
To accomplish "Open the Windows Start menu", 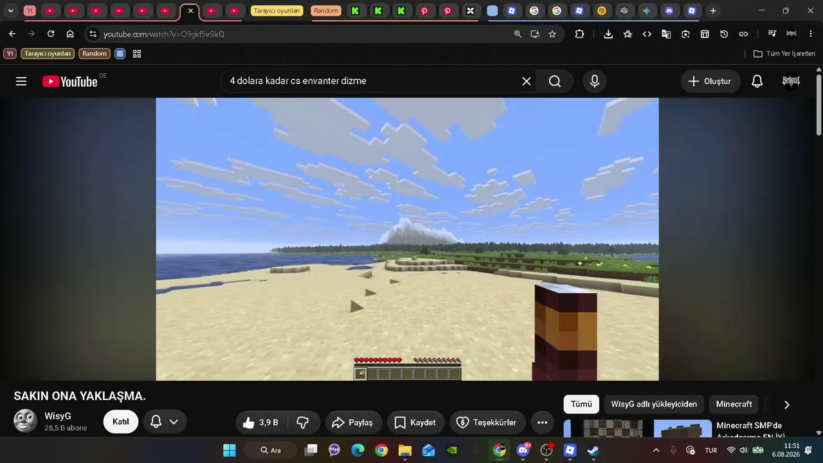I will coord(230,450).
